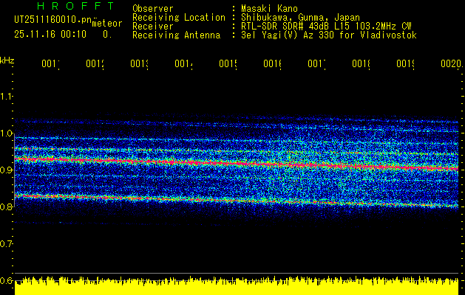The width and height of the screenshot is (465, 295).
Task: Click the 0014 time marker
Action: [183, 64]
